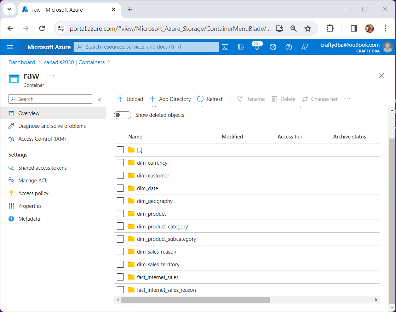Open portal settings gear icon
396x312 pixels.
(272, 47)
